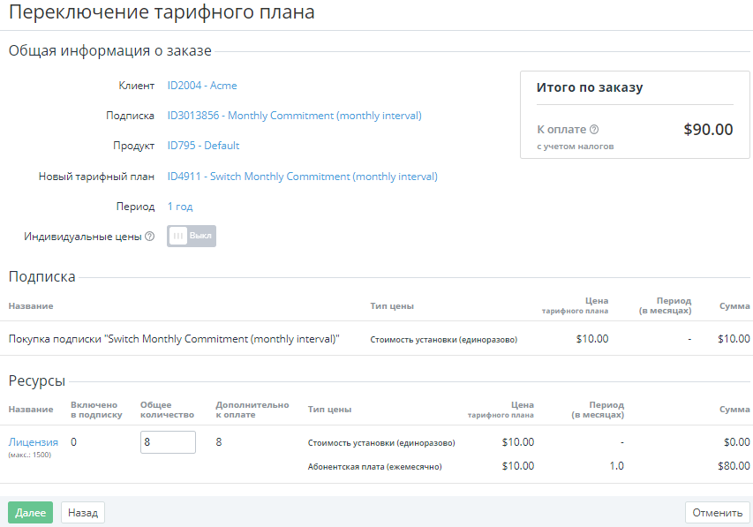This screenshot has width=753, height=527.
Task: Click the Итого по заказу panel title
Action: pyautogui.click(x=589, y=87)
